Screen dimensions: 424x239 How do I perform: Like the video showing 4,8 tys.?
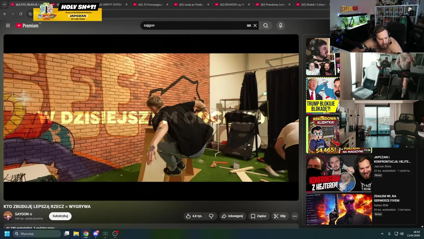click(194, 216)
